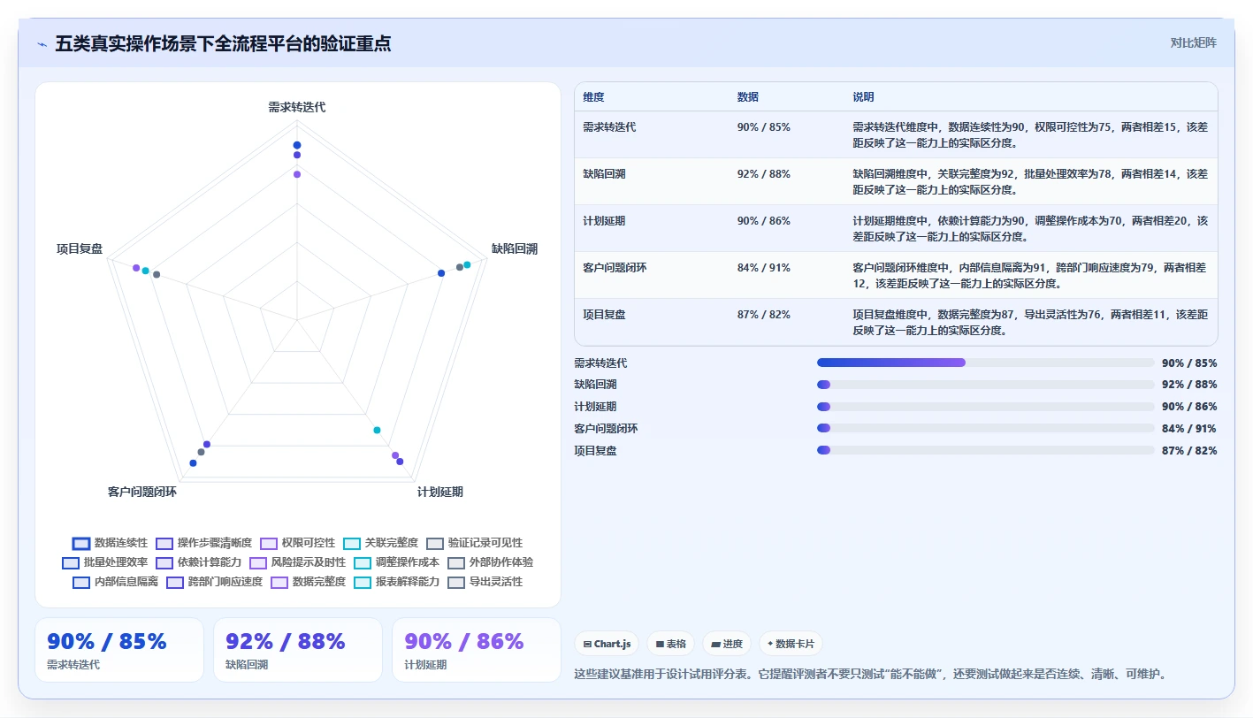This screenshot has height=718, width=1253.
Task: Click the 对比矩阵 label in the header
Action: pyautogui.click(x=1193, y=42)
